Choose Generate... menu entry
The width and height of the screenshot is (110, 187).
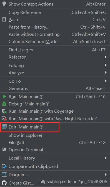55,89
